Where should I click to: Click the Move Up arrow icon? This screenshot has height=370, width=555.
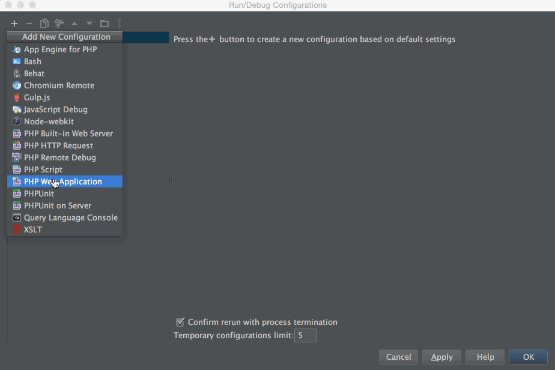point(74,23)
